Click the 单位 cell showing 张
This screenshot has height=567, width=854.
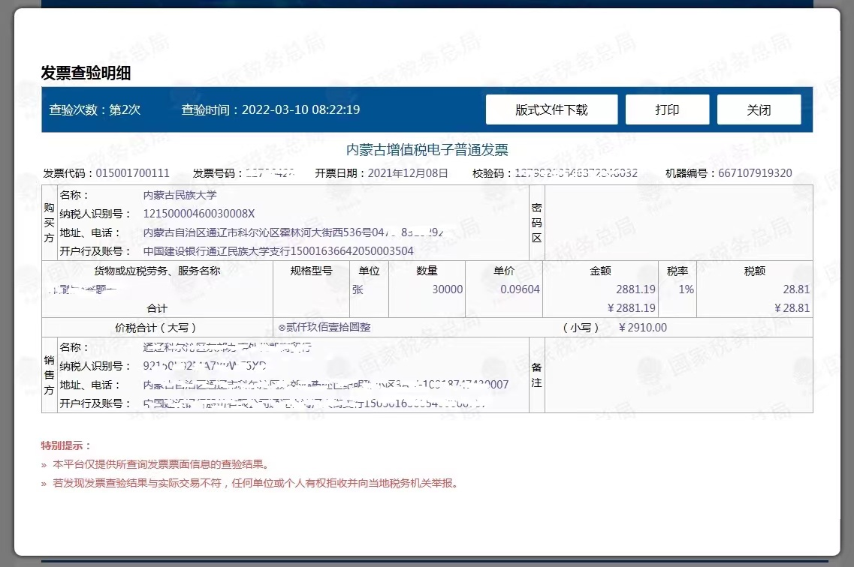pyautogui.click(x=358, y=289)
